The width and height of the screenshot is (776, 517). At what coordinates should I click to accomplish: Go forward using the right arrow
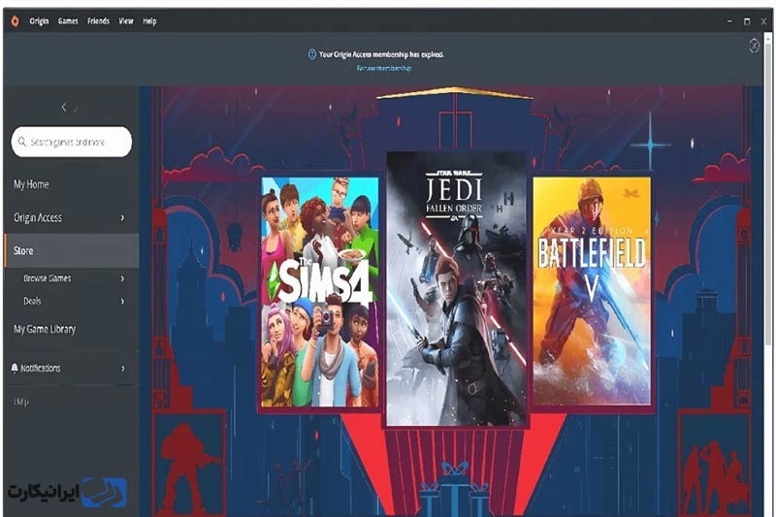click(x=76, y=108)
